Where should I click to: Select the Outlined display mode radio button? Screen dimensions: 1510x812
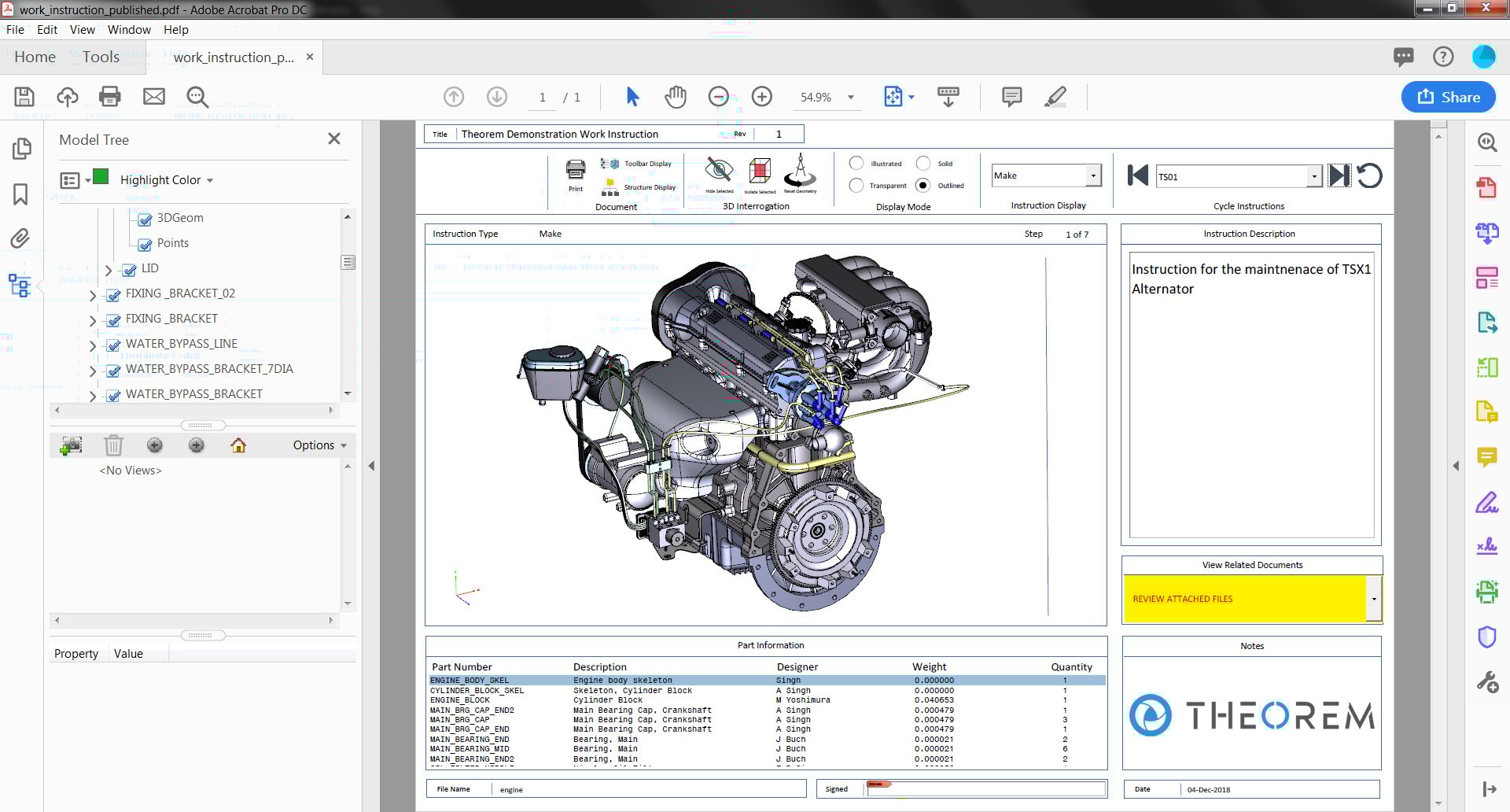[924, 186]
